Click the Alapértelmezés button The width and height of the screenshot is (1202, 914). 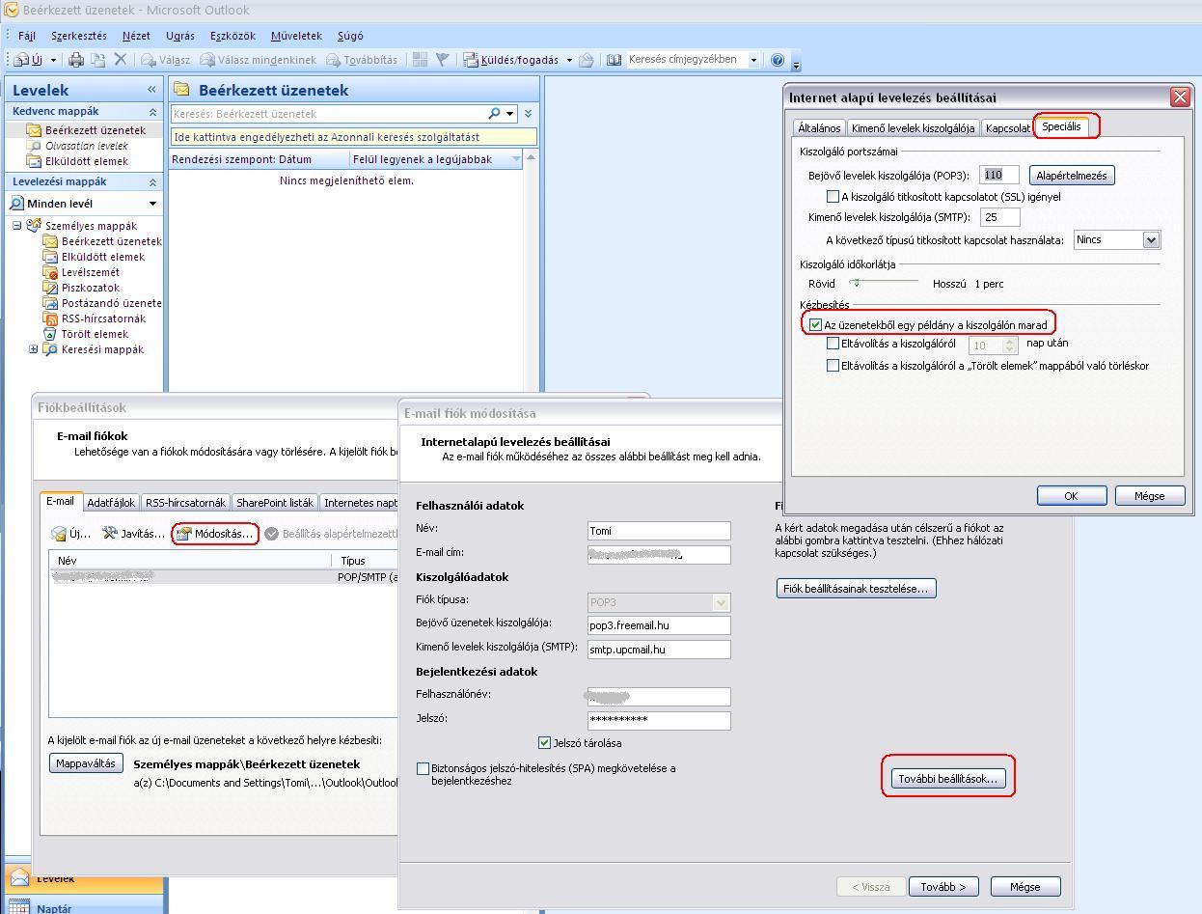[x=1072, y=176]
